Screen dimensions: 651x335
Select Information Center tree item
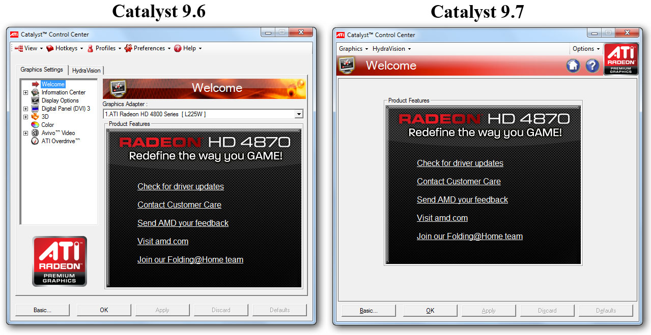(64, 92)
